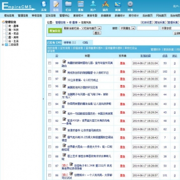The image size is (180, 180).
Task: Open the 插件 (Plugin) top icon
Action: [x=105, y=6]
